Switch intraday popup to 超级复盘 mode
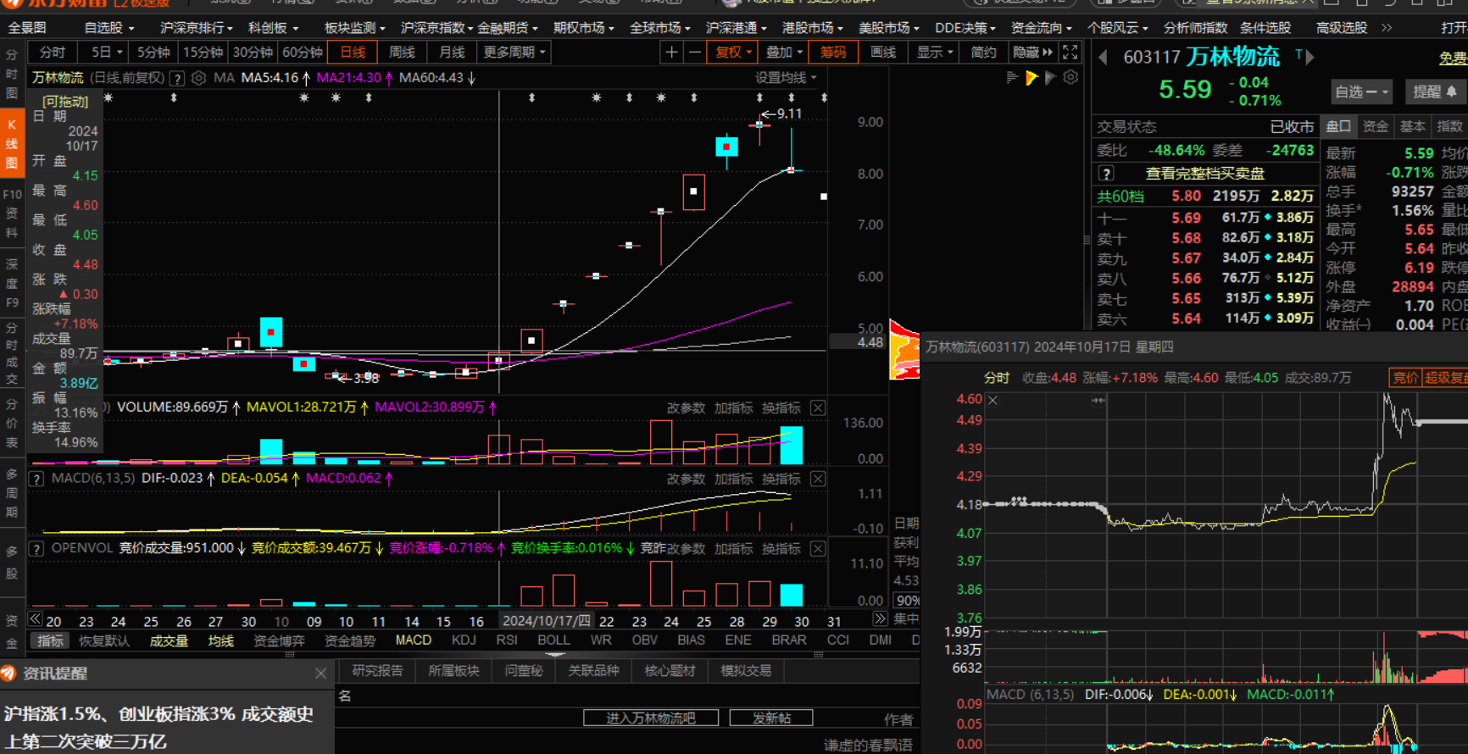 point(1445,378)
